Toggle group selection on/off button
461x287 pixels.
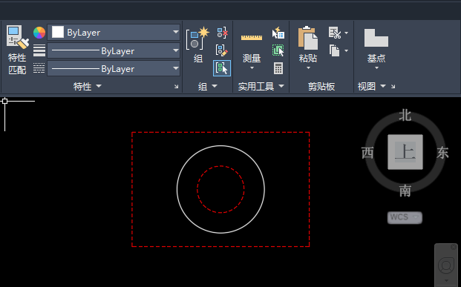tap(222, 68)
